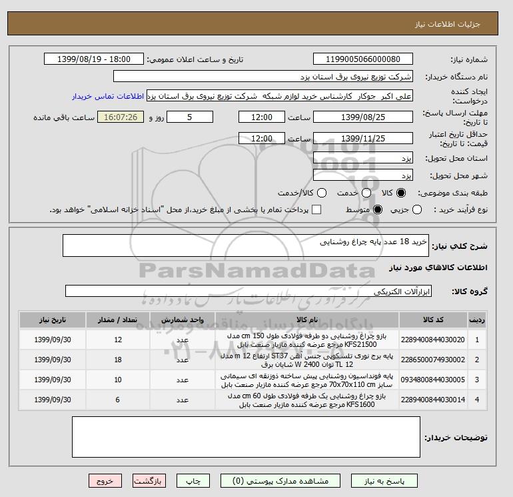Click the buyer notes text area

pyautogui.click(x=246, y=437)
